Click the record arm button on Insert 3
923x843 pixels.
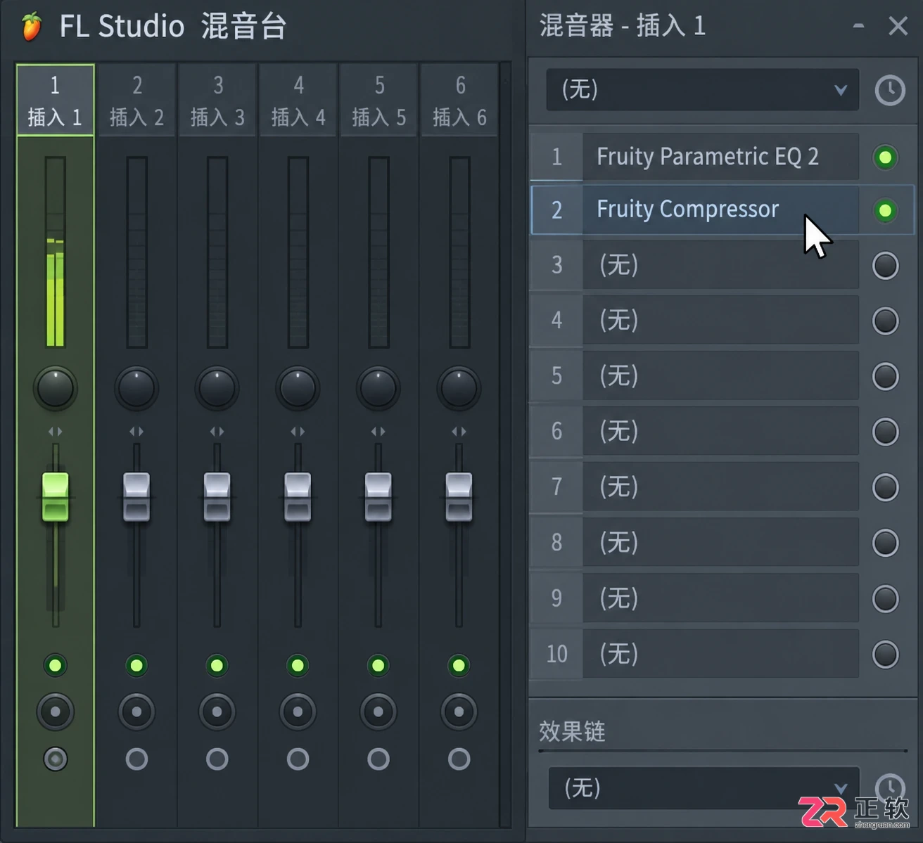click(x=217, y=712)
